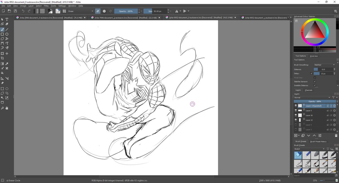
Task: Switch to Brush Preset History tab
Action: (318, 142)
